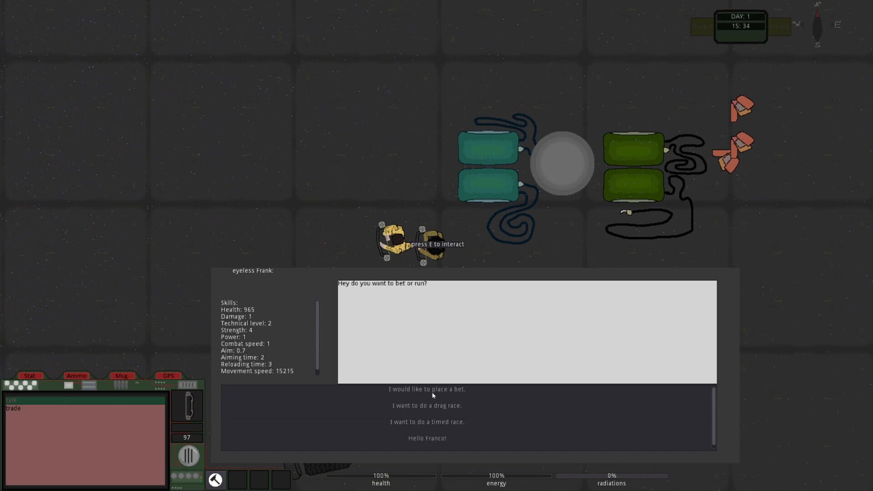
Task: Choose 'I would like to place a bet.'
Action: click(426, 389)
